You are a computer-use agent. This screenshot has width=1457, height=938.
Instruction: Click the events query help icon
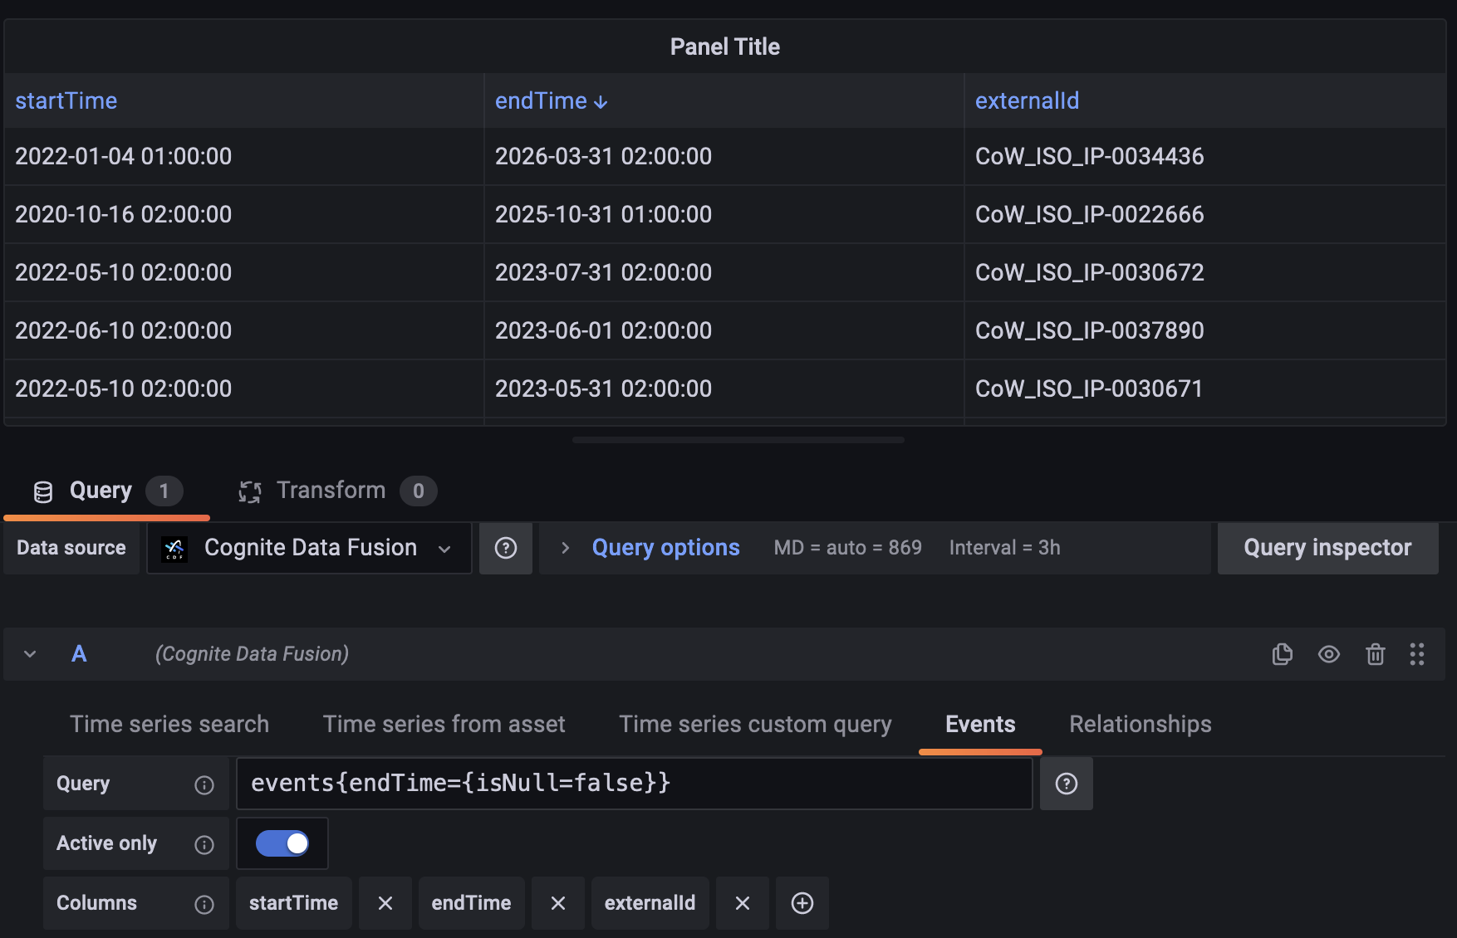point(1067,784)
